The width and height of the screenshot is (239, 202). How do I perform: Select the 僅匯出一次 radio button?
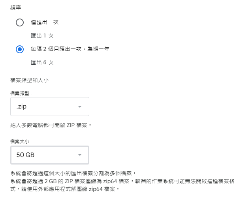[x=20, y=22]
